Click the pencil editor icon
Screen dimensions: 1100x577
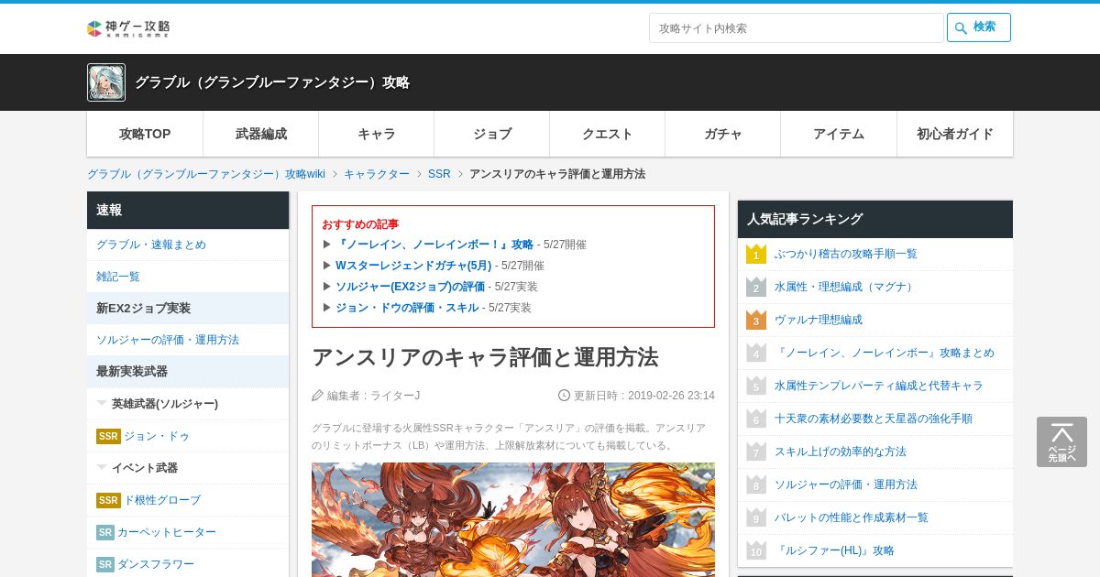[x=317, y=396]
